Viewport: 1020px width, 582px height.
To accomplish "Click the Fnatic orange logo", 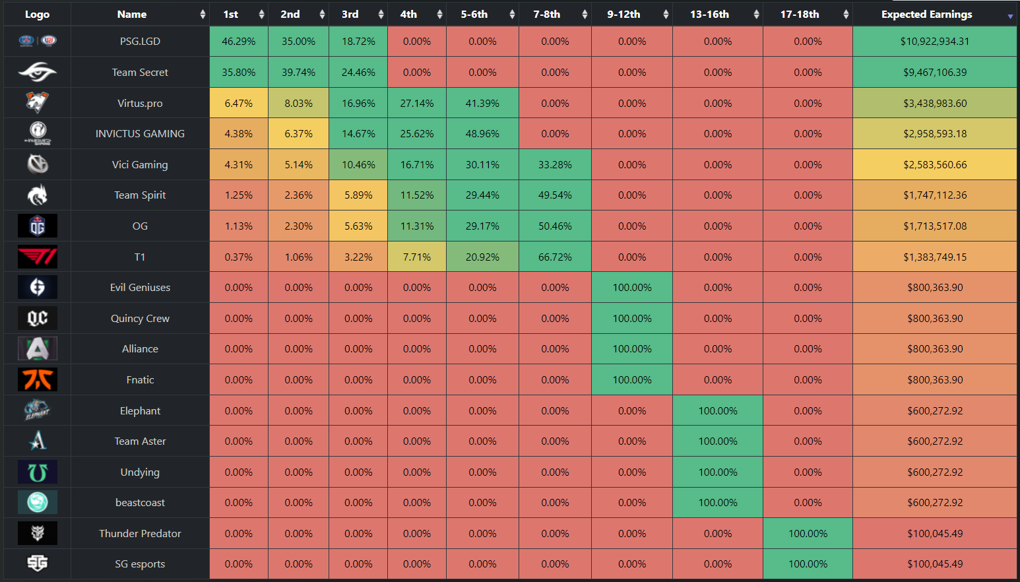I will 38,379.
